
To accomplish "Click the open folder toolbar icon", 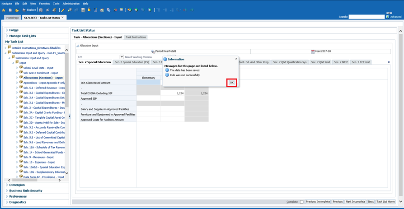I will pos(17,10).
